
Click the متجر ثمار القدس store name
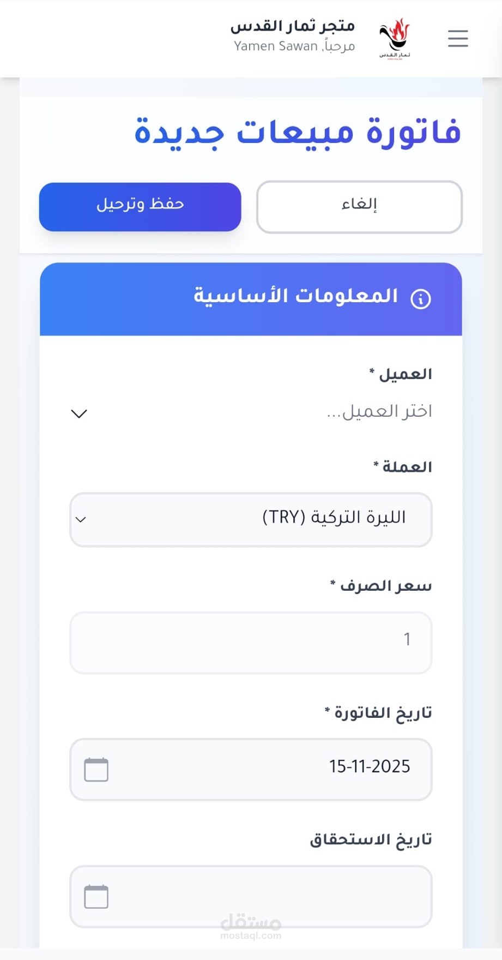[292, 26]
